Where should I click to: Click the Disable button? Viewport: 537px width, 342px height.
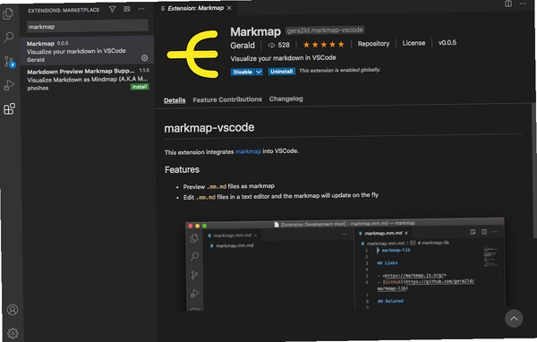tap(243, 72)
